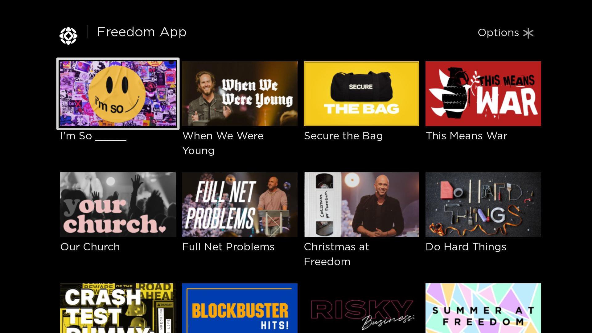The height and width of the screenshot is (333, 592).
Task: Select the Secure the Bag thumbnail
Action: (361, 94)
